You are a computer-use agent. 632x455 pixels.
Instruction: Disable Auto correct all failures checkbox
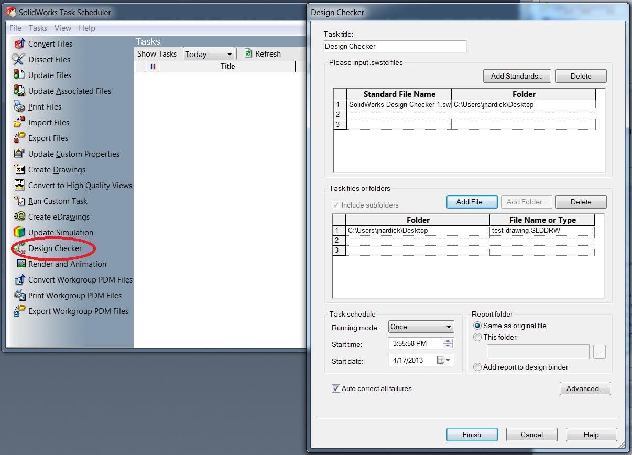(336, 389)
